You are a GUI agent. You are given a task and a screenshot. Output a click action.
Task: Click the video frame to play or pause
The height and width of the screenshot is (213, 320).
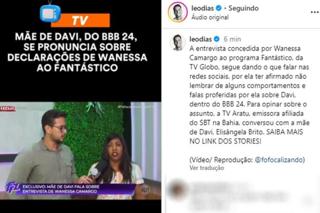(x=80, y=151)
